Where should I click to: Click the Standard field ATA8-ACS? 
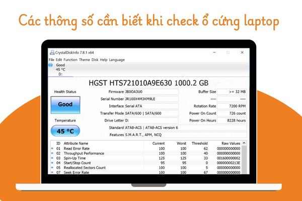[186, 128]
